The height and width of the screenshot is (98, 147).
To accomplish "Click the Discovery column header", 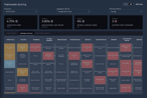I will click(88, 40).
